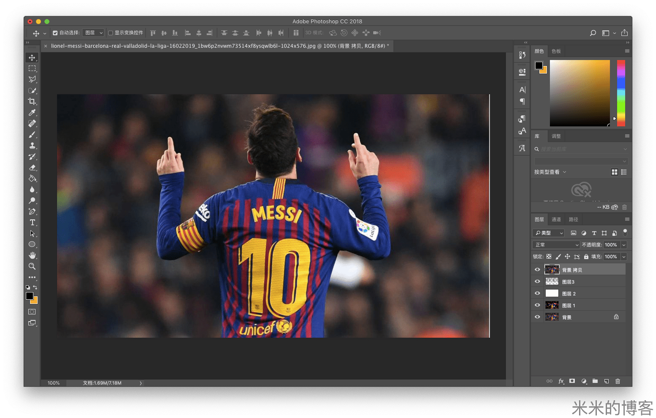Select the 图层 1 layer thumbnail

552,305
